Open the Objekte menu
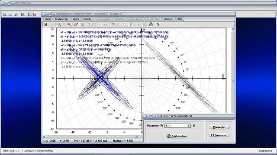Viewport: 277px width, 155px height. tap(87, 19)
